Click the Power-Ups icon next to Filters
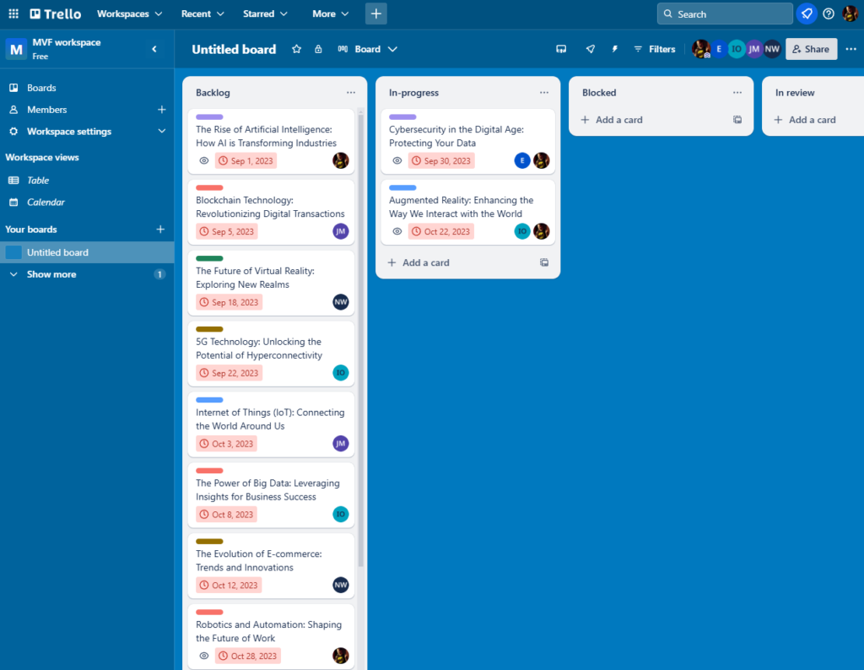 pos(591,49)
